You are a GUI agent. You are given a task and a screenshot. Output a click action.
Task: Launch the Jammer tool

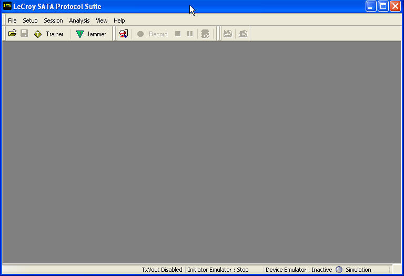(x=91, y=34)
